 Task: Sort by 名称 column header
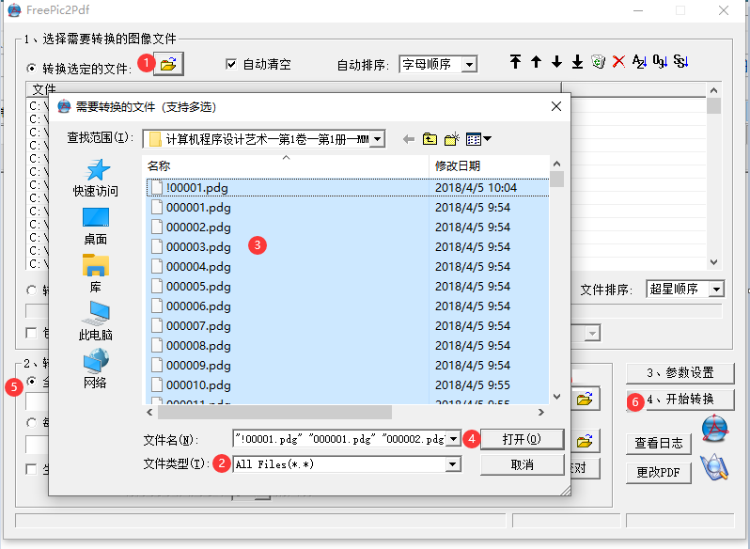click(x=286, y=166)
